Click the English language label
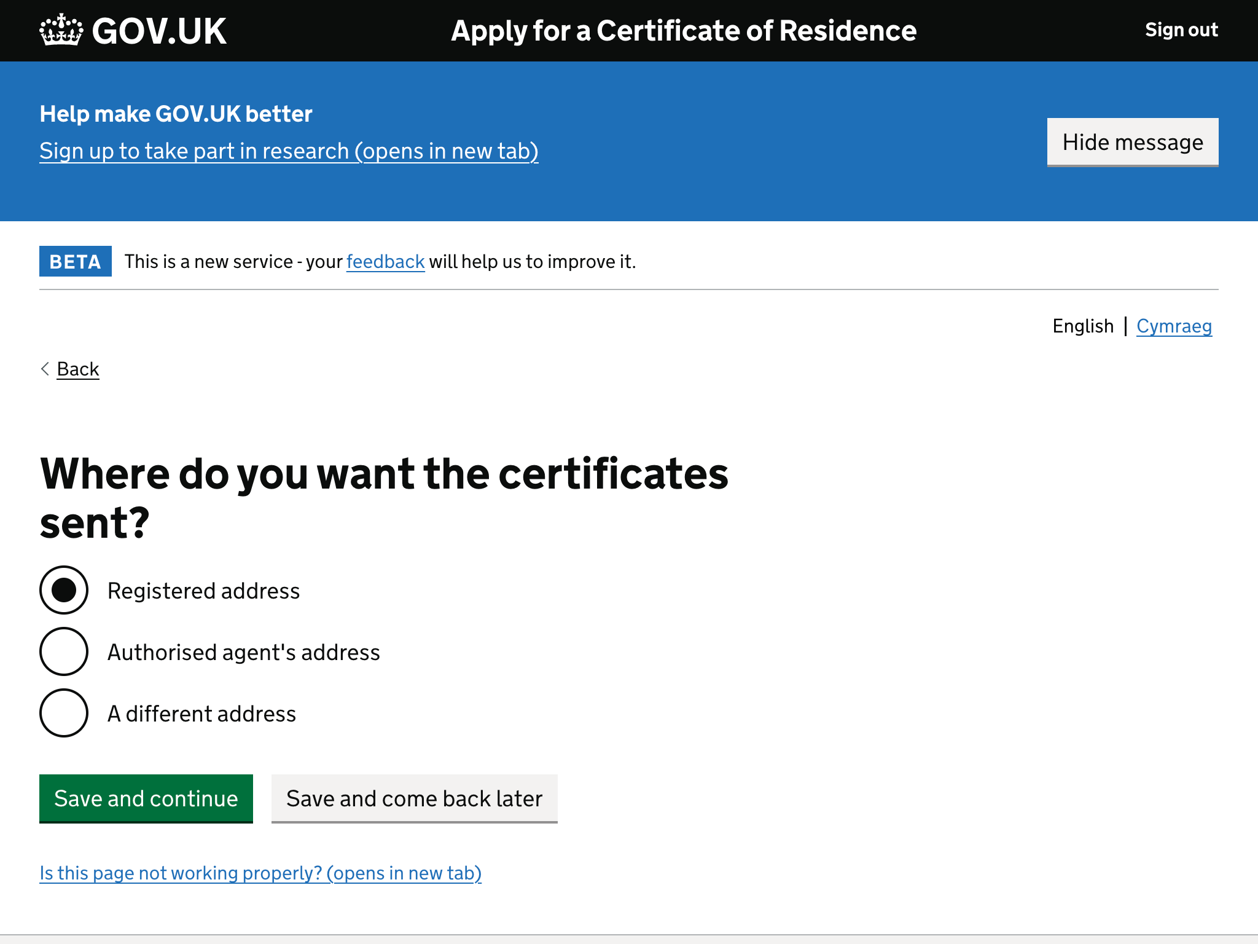The image size is (1258, 944). (x=1083, y=326)
